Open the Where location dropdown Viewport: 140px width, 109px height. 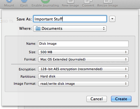[70, 29]
